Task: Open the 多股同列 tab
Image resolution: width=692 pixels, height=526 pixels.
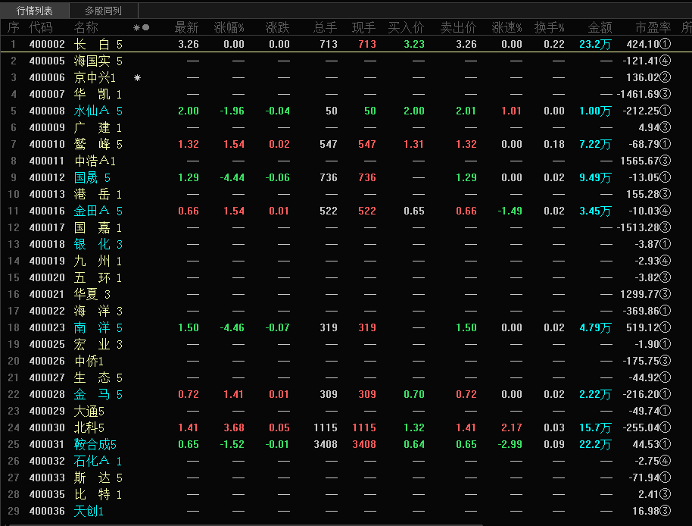Action: tap(103, 11)
